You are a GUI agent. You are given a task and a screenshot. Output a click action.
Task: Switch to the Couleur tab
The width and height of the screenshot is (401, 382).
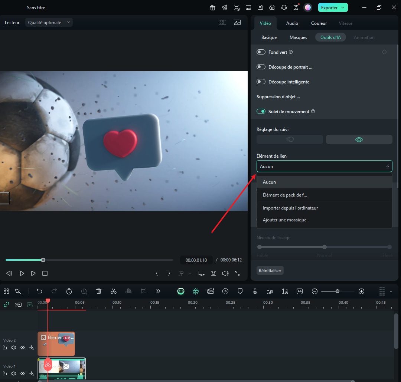319,23
